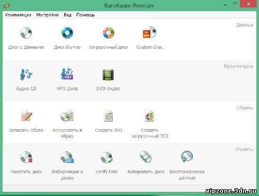Launch the Очистить диск erase tool
The width and height of the screenshot is (259, 196).
pyautogui.click(x=26, y=157)
